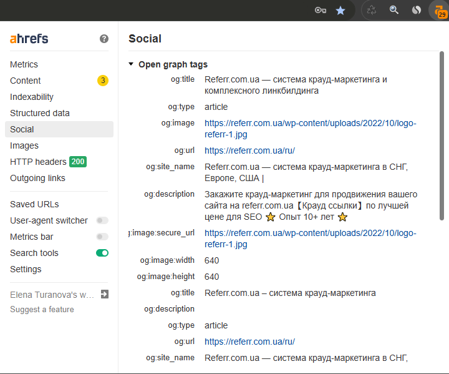449x374 pixels.
Task: Enable the User-agent switcher toggle
Action: pos(102,220)
